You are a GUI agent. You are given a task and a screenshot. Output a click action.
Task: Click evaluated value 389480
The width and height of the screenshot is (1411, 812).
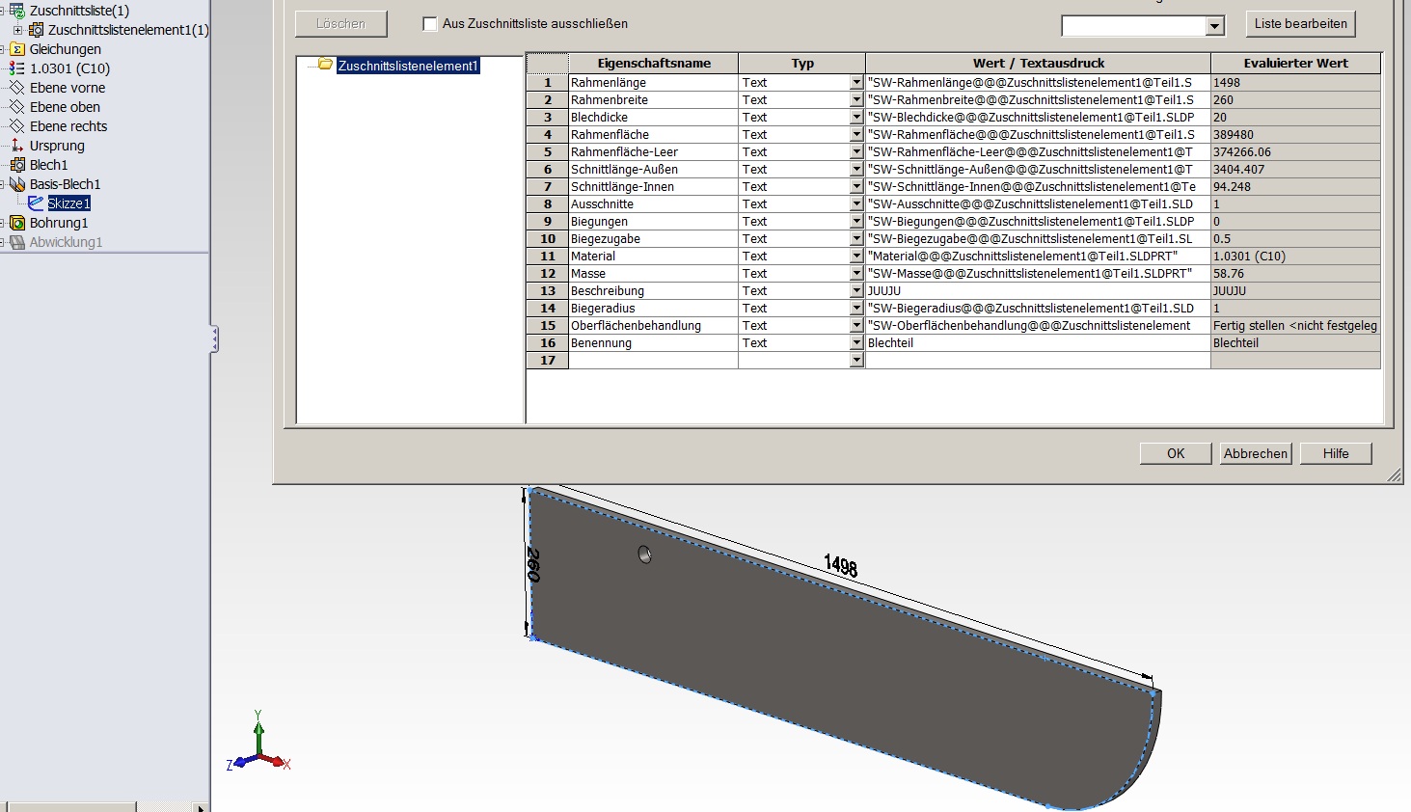[1295, 135]
